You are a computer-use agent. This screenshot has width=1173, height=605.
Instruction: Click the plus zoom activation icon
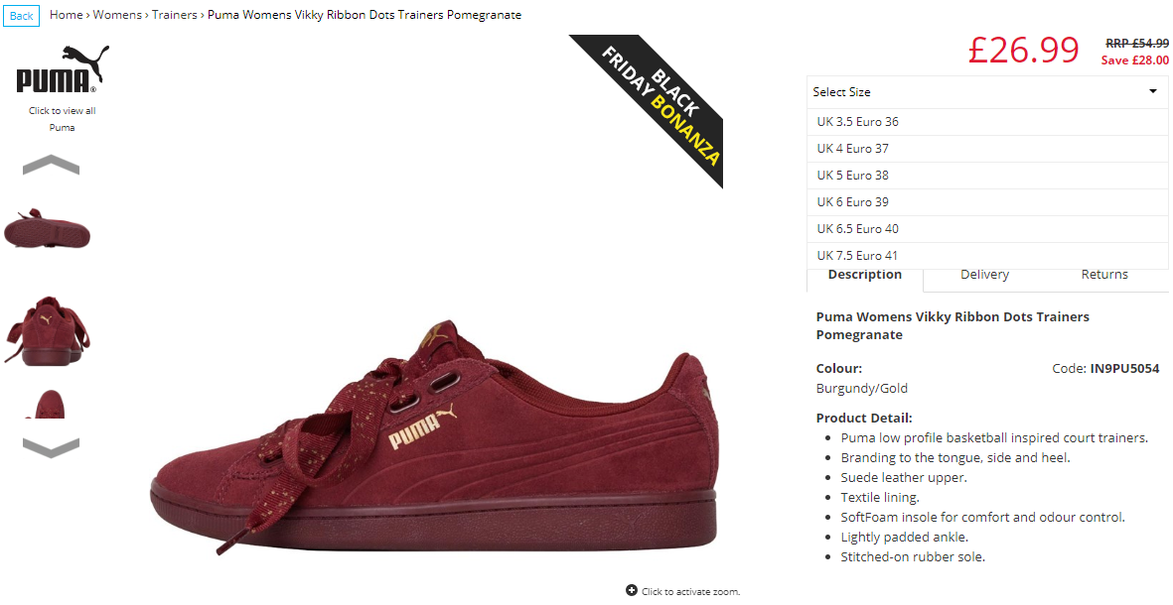[632, 591]
